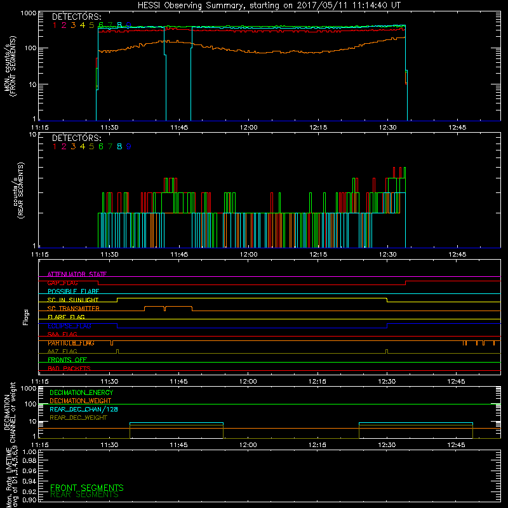This screenshot has width=508, height=508.
Task: Click the 0.92 tick on the livetime axis
Action: [29, 491]
